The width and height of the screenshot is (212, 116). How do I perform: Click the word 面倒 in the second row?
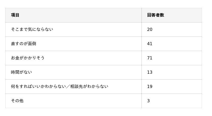pos(32,44)
